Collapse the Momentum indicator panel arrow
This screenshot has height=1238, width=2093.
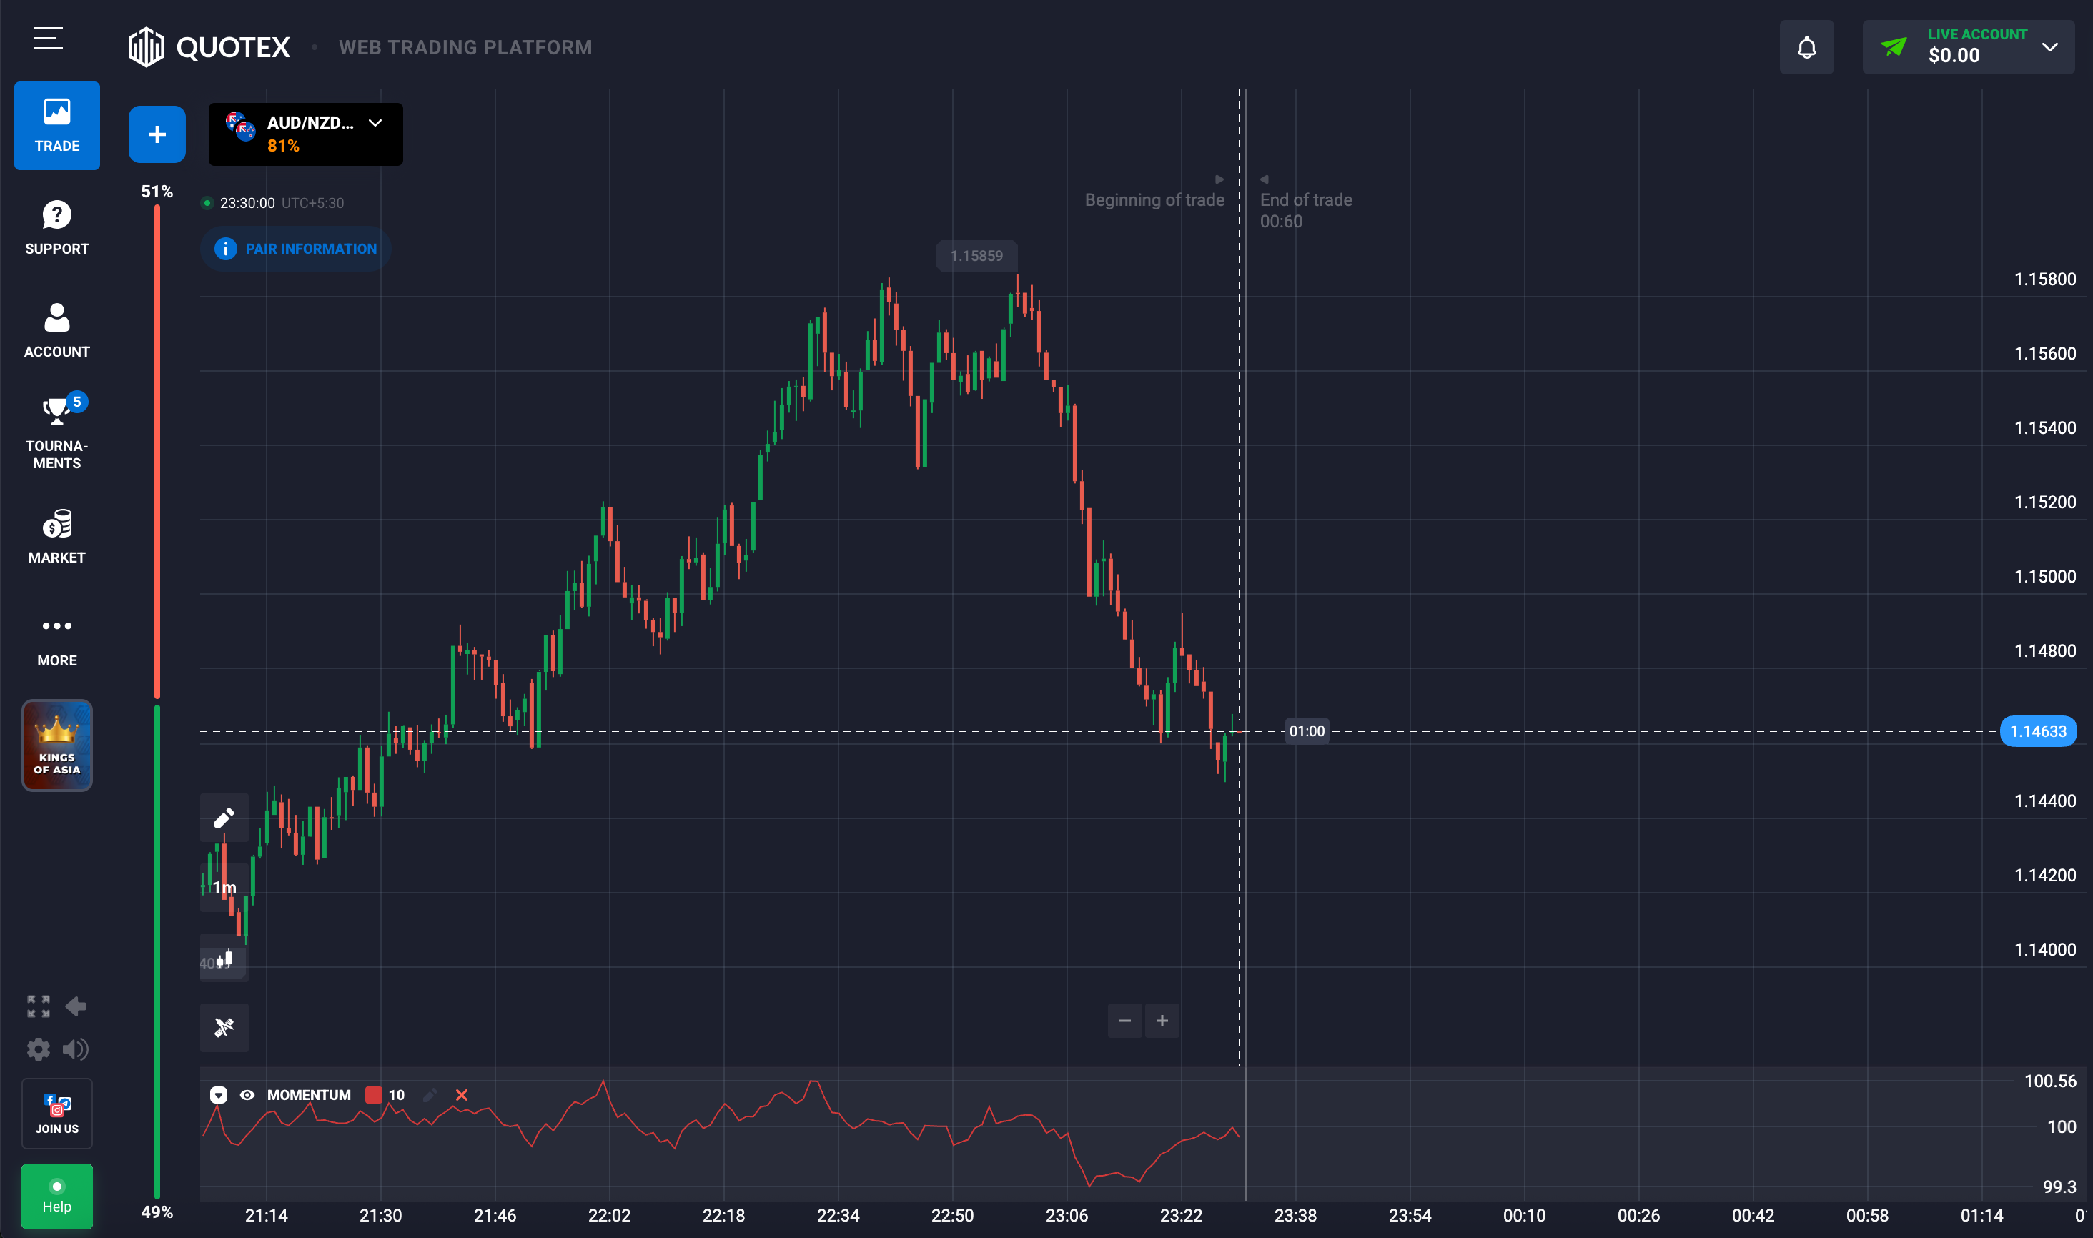(219, 1095)
